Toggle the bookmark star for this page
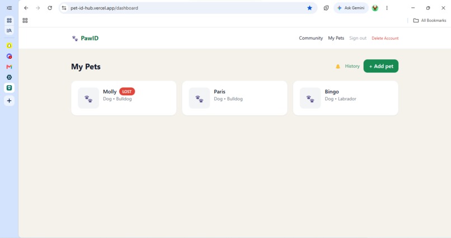451x238 pixels. [x=309, y=8]
